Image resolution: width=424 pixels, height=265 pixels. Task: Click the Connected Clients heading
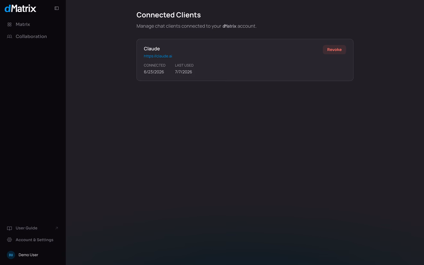[169, 15]
